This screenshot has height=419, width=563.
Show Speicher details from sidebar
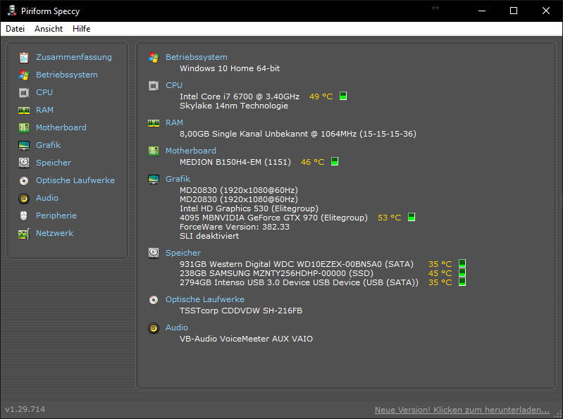[54, 163]
